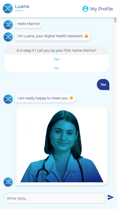The height and width of the screenshot is (209, 117).
Task: Click the "Is it okay if I call you" question header
Action: 56,50
